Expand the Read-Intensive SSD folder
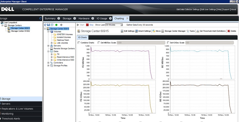This screenshot has width=239, height=122. (x=52, y=57)
